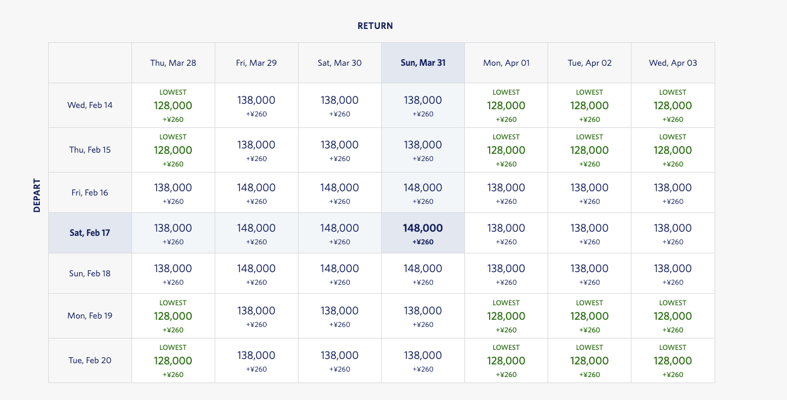Pick the Tue, Feb 20 / Wed, Apr 03 lowest fare

pos(672,361)
